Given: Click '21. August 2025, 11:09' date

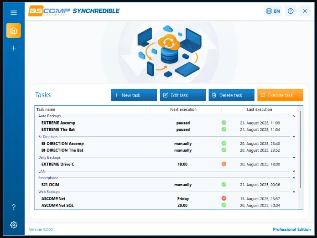Looking at the screenshot, I should (260, 123).
